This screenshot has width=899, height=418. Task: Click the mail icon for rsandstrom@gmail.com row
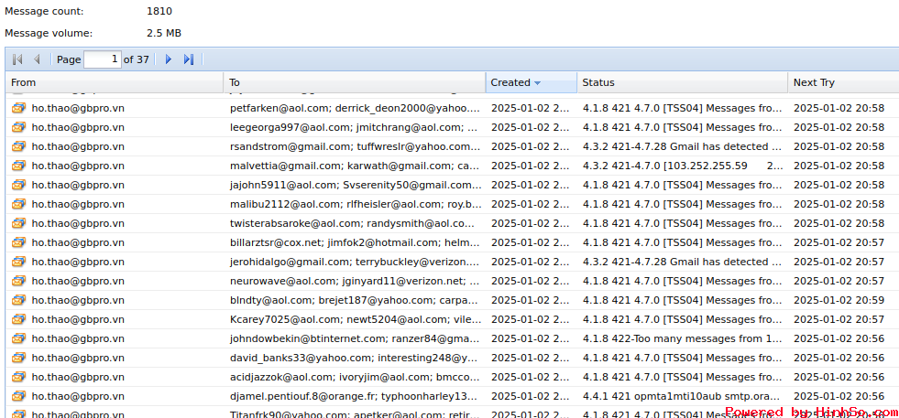18,146
